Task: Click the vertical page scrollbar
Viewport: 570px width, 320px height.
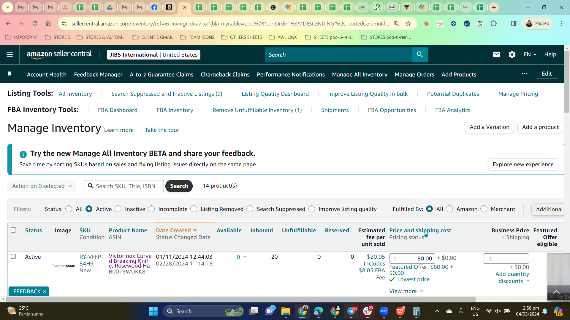Action: (567, 81)
